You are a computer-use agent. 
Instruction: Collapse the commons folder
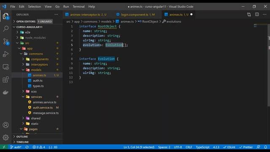pyautogui.click(x=37, y=54)
